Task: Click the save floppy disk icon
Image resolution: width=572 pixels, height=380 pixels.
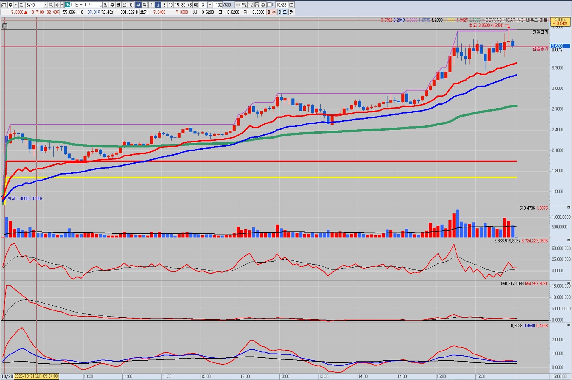Action: point(257,5)
